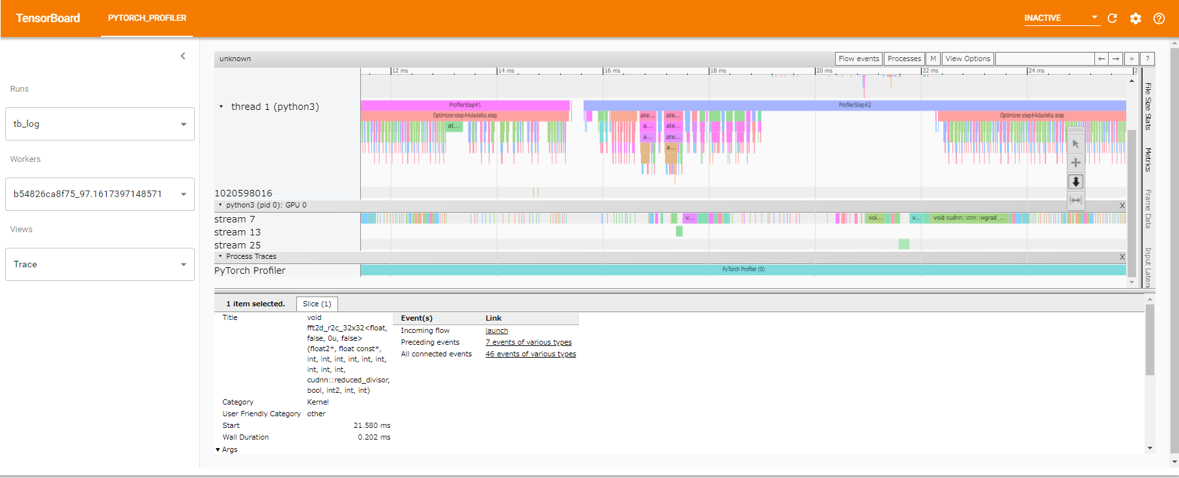Open the 46 events of various types link

pos(530,354)
